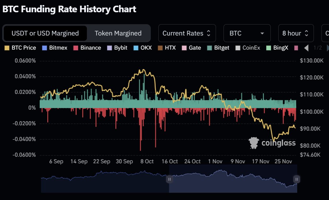
Task: Open the BTC coin selector dropdown
Action: coord(247,33)
